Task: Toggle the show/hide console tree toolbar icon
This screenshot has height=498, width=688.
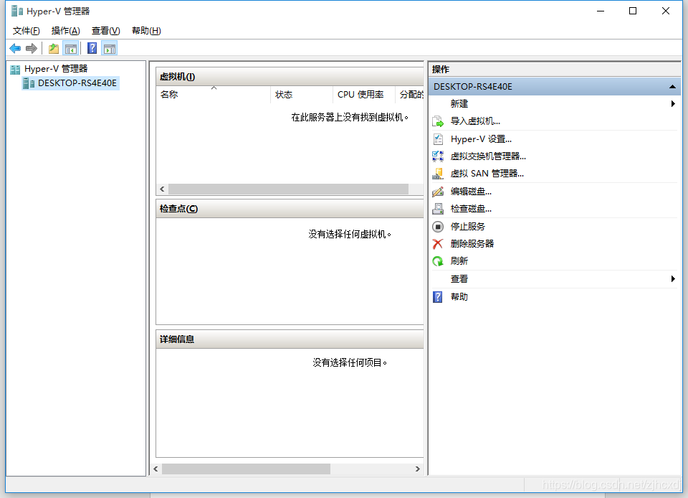Action: tap(71, 48)
